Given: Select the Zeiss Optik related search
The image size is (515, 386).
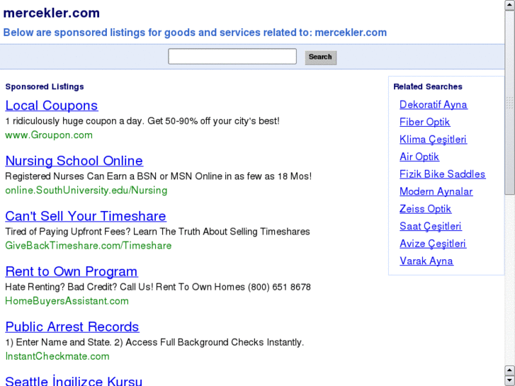Looking at the screenshot, I should (426, 209).
